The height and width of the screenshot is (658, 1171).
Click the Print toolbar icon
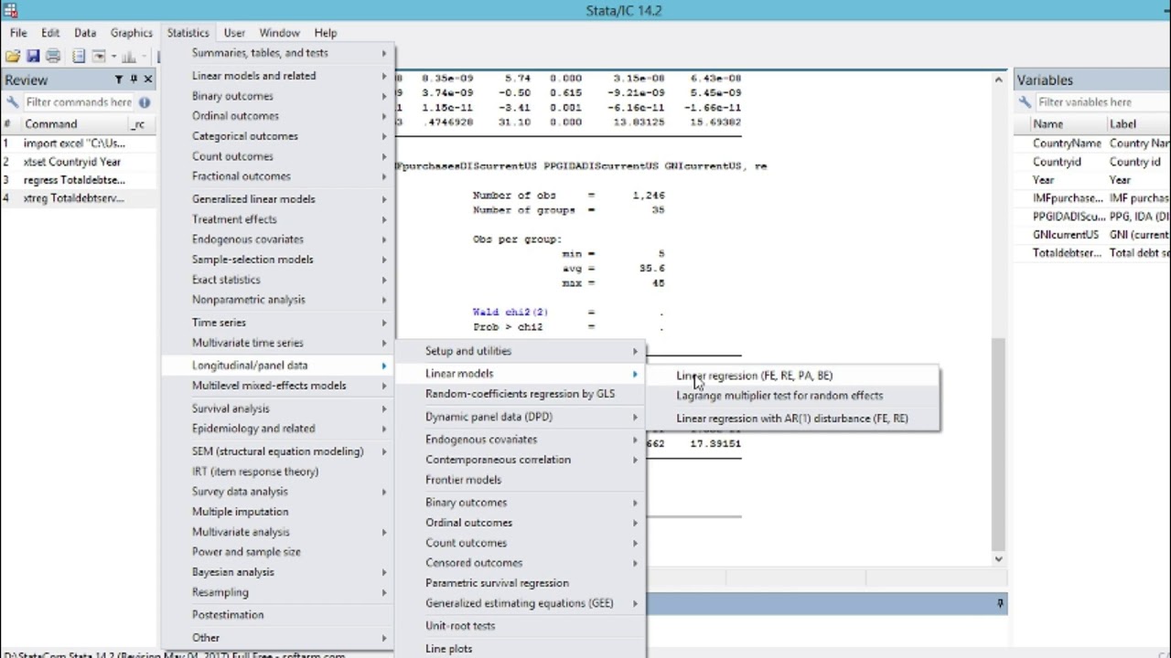(53, 57)
